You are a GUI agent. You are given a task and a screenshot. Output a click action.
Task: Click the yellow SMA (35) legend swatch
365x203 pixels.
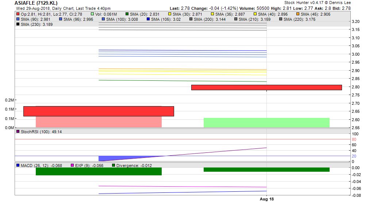(212, 14)
